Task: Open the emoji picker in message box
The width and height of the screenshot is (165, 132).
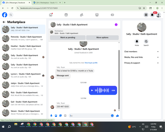Action: (112, 115)
